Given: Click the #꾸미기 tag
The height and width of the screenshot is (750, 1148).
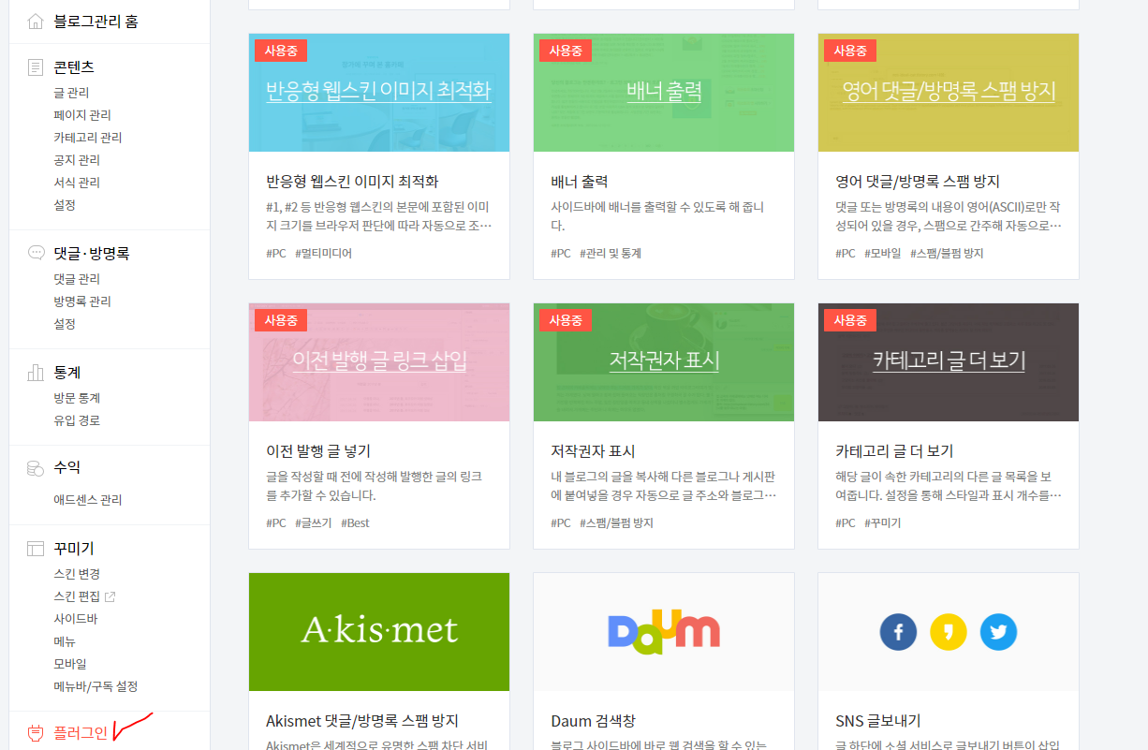Looking at the screenshot, I should coord(882,522).
